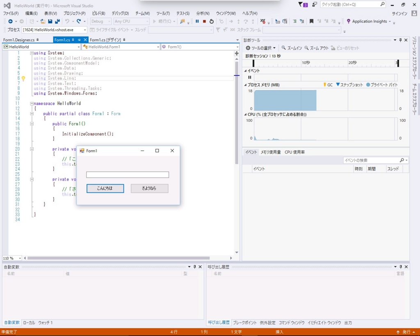Toggle auto-hide pin on 自動変数 panel

pyautogui.click(x=195, y=267)
